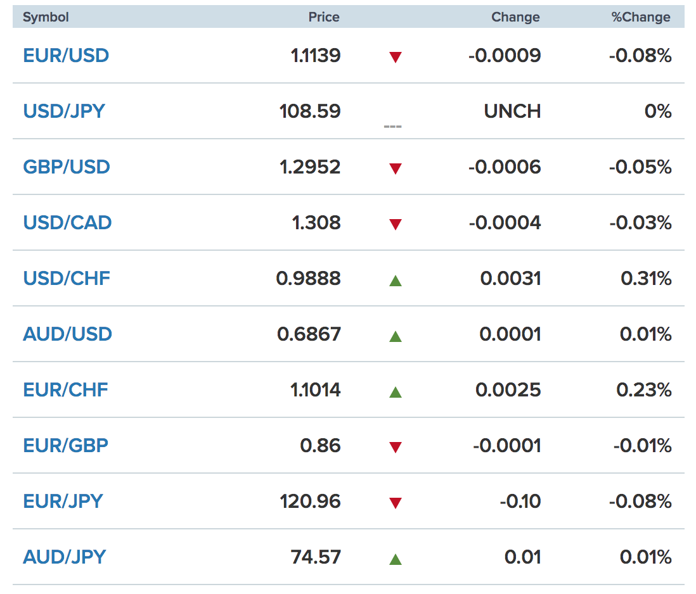
Task: Click the green up arrow for AUD/USD
Action: click(x=395, y=336)
